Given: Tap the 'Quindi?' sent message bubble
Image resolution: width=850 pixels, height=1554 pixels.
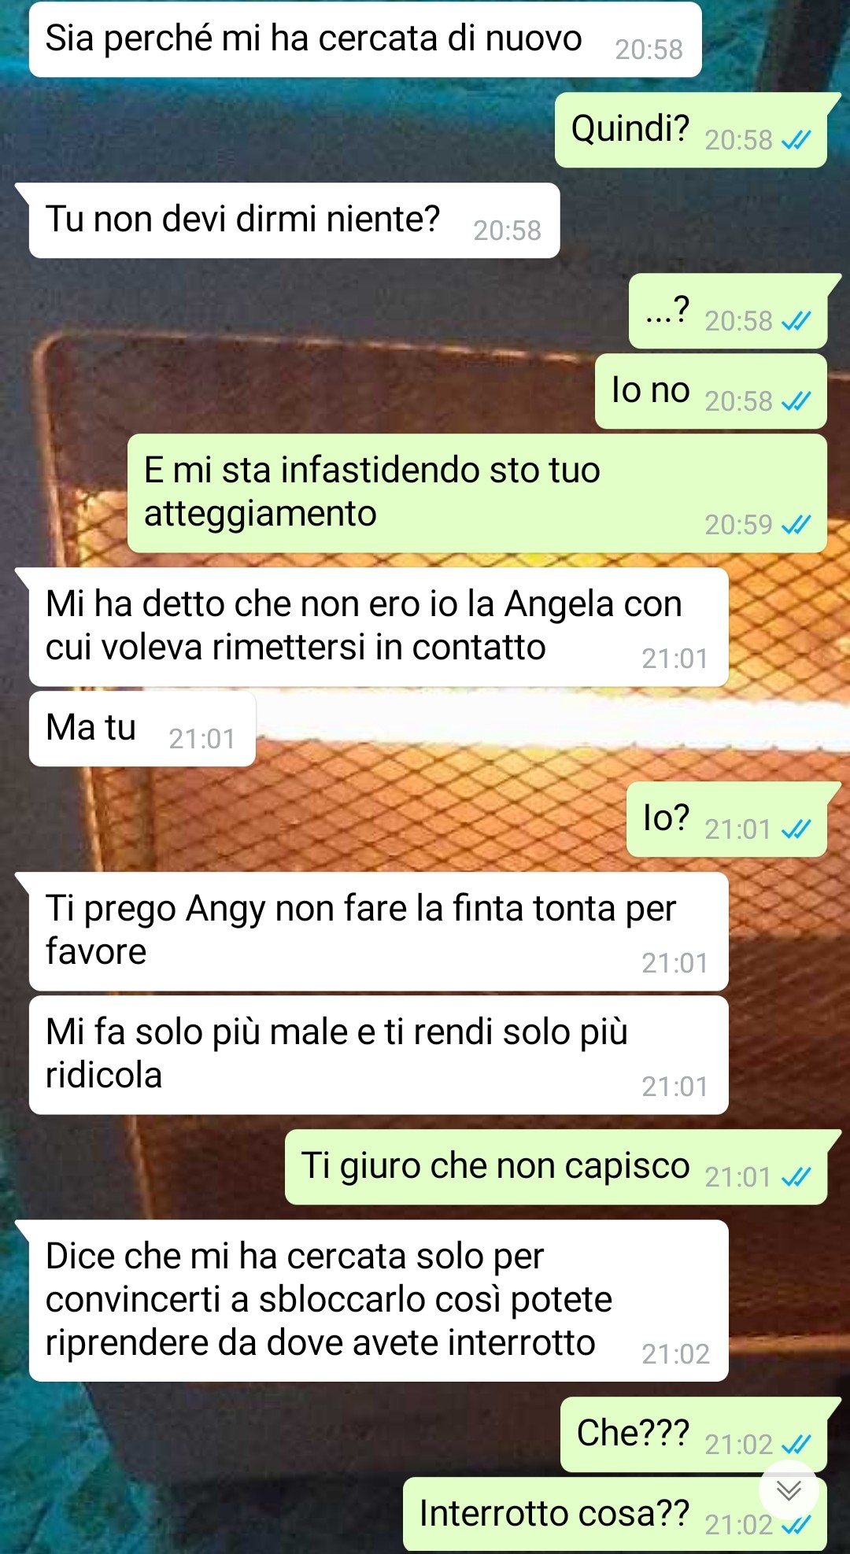Looking at the screenshot, I should tap(691, 130).
